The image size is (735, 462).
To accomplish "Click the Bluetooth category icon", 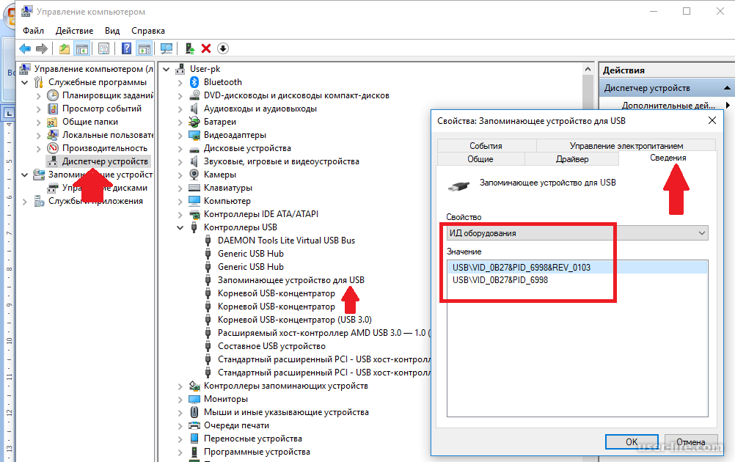I will click(194, 82).
